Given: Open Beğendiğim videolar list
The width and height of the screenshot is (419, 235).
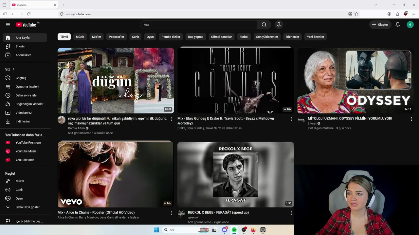Looking at the screenshot, I should pos(25,104).
